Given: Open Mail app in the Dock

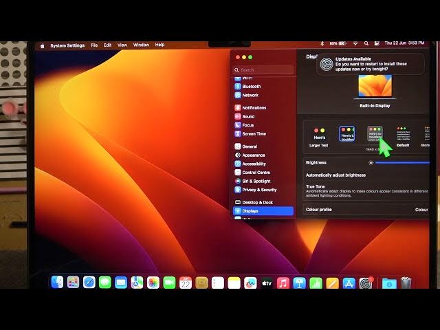Looking at the screenshot, I should click(121, 283).
